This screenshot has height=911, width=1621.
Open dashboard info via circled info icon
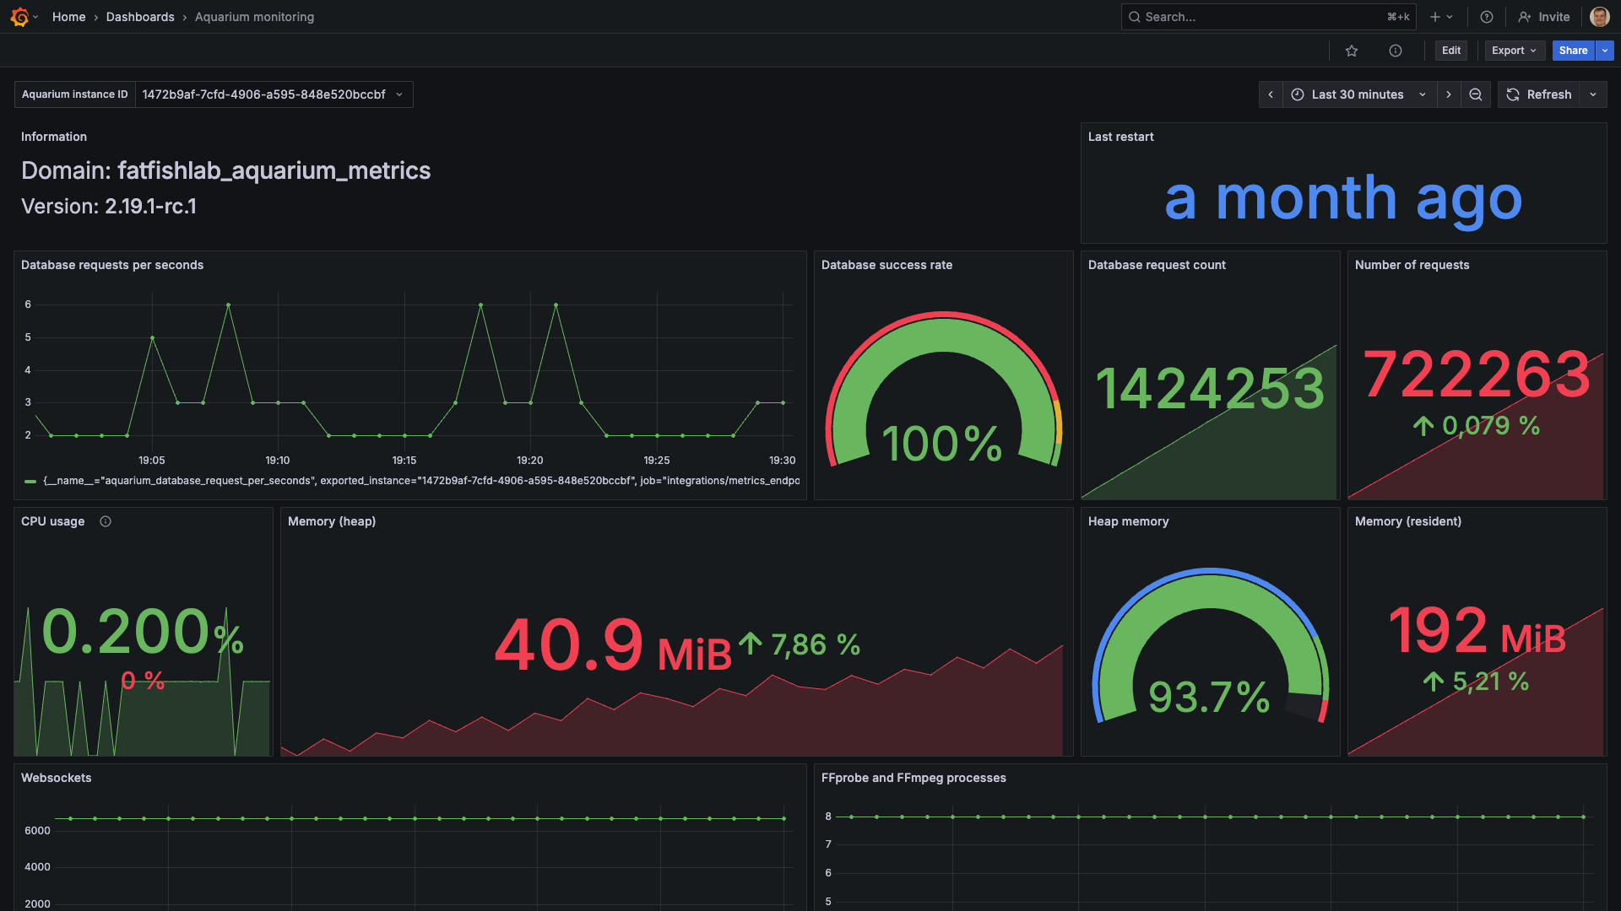[1395, 51]
